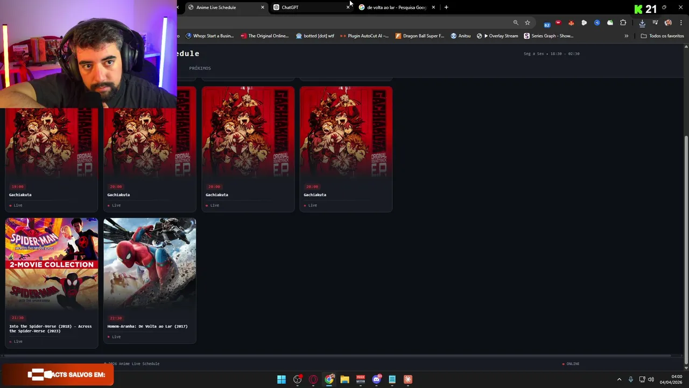689x388 pixels.
Task: Open Dragon Ball Super F... bookmark
Action: pos(419,36)
